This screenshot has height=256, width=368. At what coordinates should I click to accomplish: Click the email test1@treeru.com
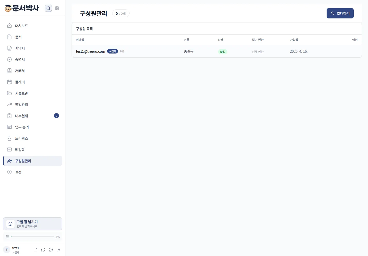pos(90,51)
